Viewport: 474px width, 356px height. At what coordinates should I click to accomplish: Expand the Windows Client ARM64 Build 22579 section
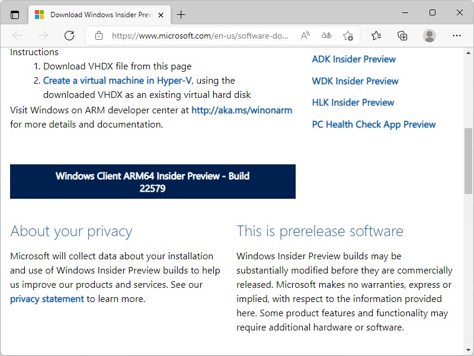(152, 182)
